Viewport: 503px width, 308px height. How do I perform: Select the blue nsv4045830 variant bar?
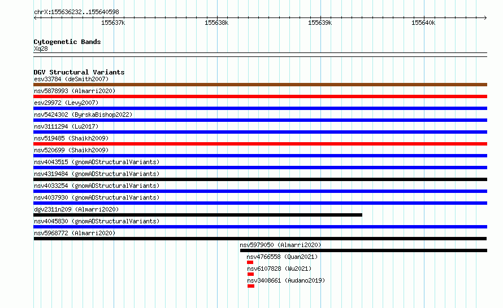pyautogui.click(x=260, y=227)
